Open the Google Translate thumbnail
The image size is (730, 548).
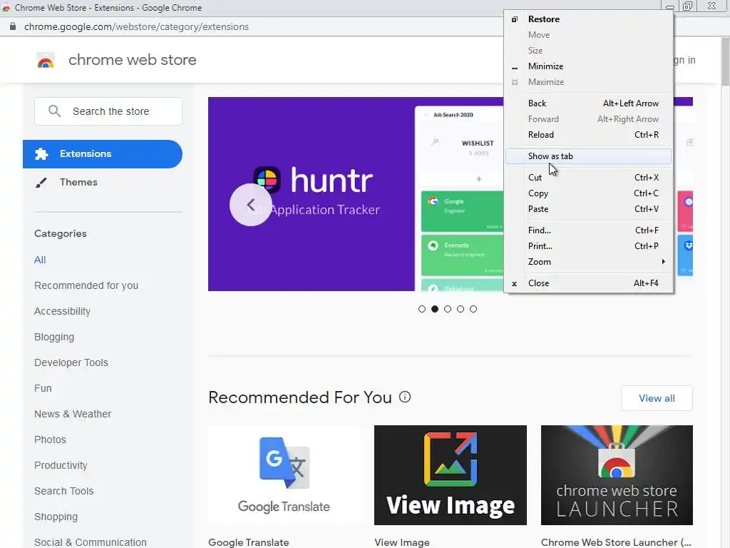coord(284,475)
